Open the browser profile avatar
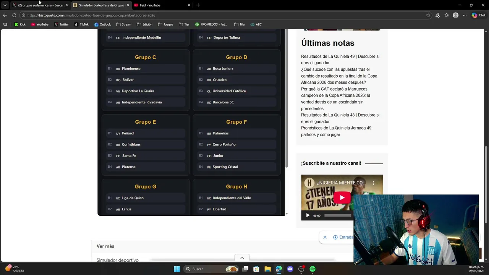The image size is (489, 275). 455,15
